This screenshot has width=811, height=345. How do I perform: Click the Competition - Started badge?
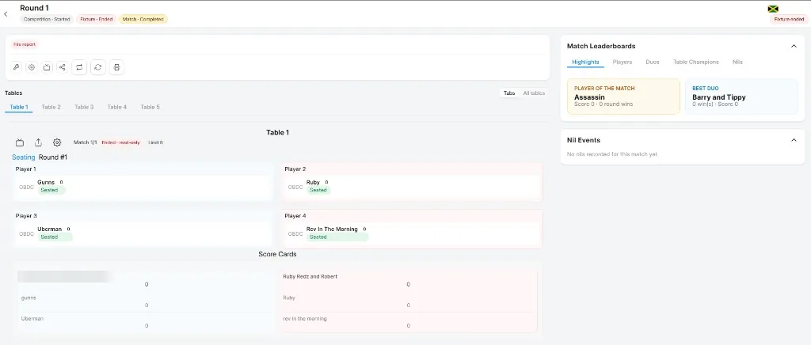click(x=47, y=19)
